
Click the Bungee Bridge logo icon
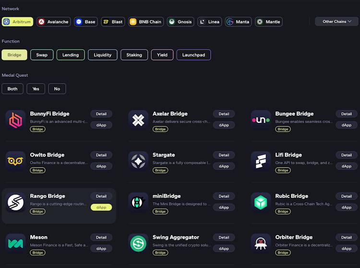coord(261,120)
